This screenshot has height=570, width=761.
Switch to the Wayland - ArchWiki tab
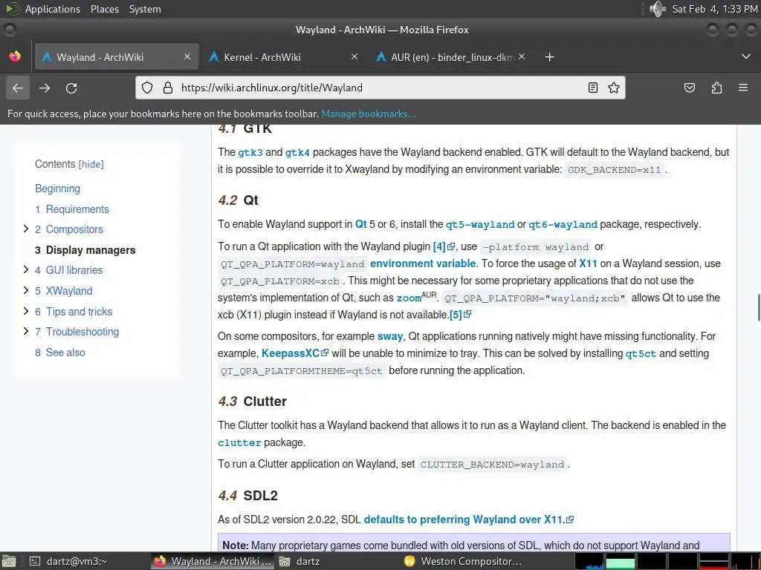tap(117, 56)
